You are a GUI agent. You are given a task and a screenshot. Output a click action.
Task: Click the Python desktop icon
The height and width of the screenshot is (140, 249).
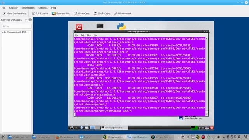tap(121, 26)
